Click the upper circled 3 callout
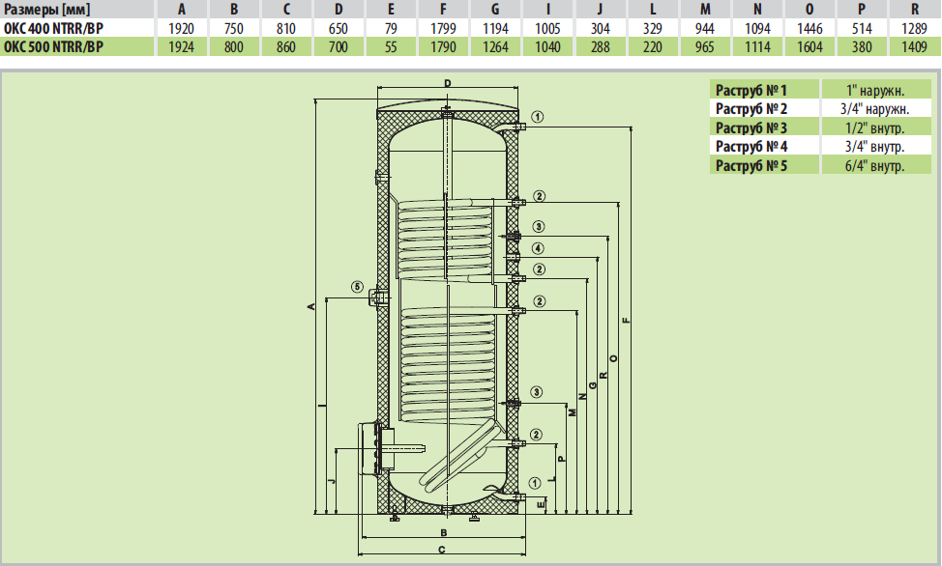This screenshot has width=942, height=566. 539,227
